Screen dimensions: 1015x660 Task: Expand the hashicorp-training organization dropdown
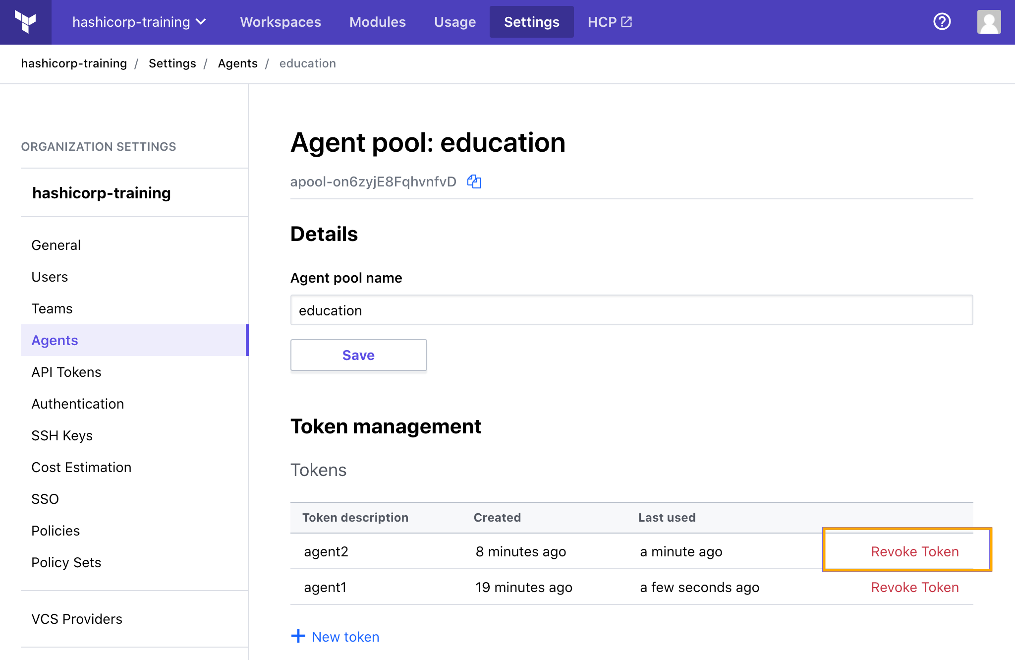click(139, 22)
